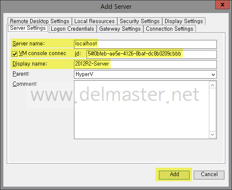232x190 pixels.
Task: Switch to the Remote Desktop Settings tab
Action: point(40,21)
